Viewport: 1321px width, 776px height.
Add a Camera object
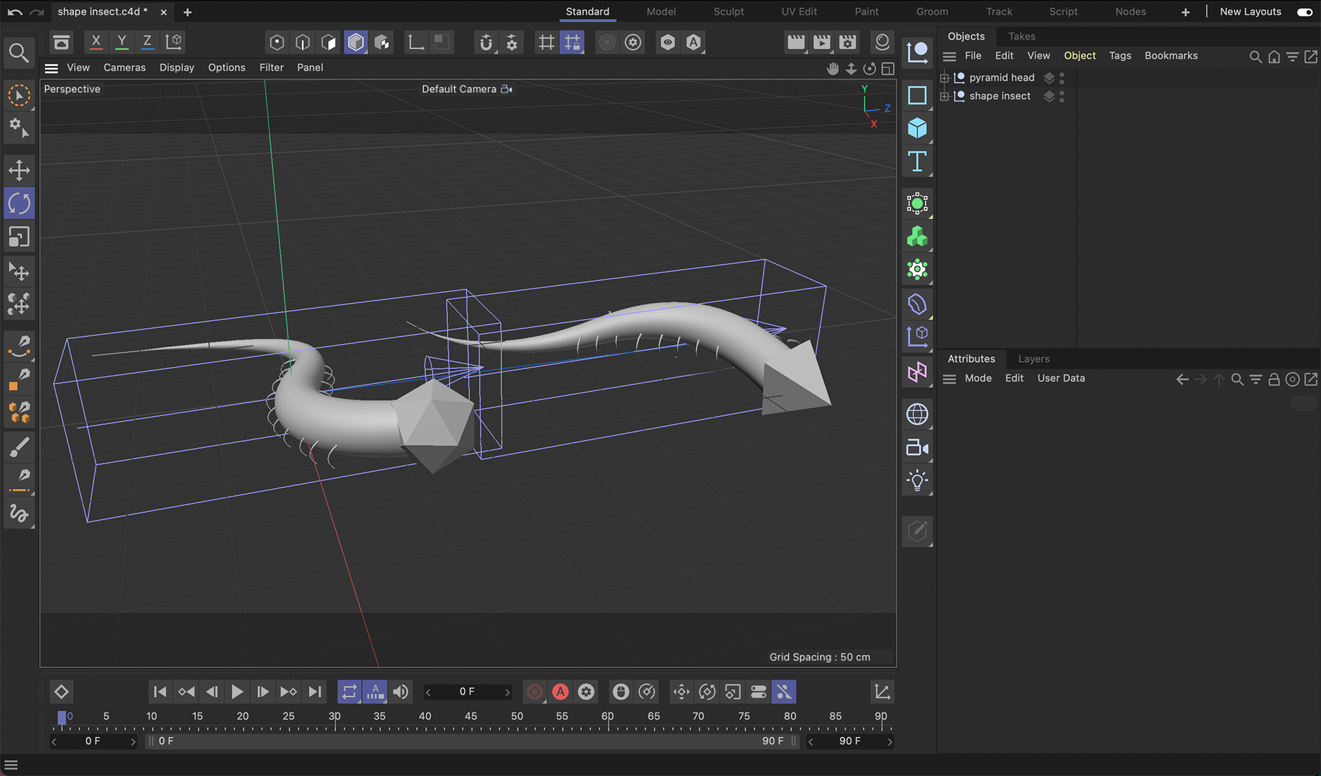tap(916, 448)
